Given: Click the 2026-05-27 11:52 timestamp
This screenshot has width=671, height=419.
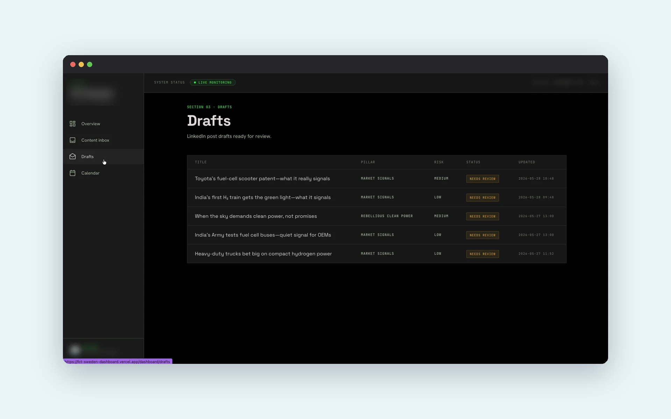Looking at the screenshot, I should (536, 254).
